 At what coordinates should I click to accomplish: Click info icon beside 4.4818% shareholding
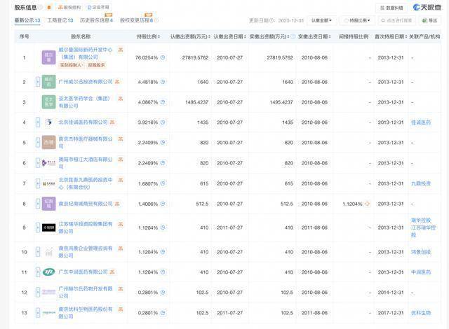(161, 82)
